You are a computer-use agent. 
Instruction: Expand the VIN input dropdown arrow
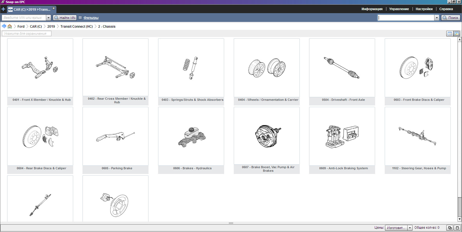tap(48, 18)
